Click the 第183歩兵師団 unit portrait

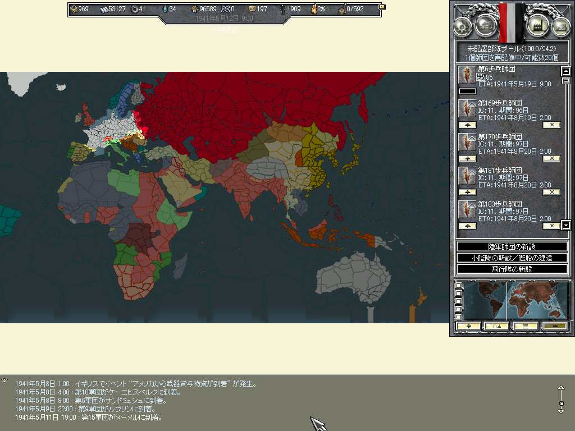click(x=467, y=210)
